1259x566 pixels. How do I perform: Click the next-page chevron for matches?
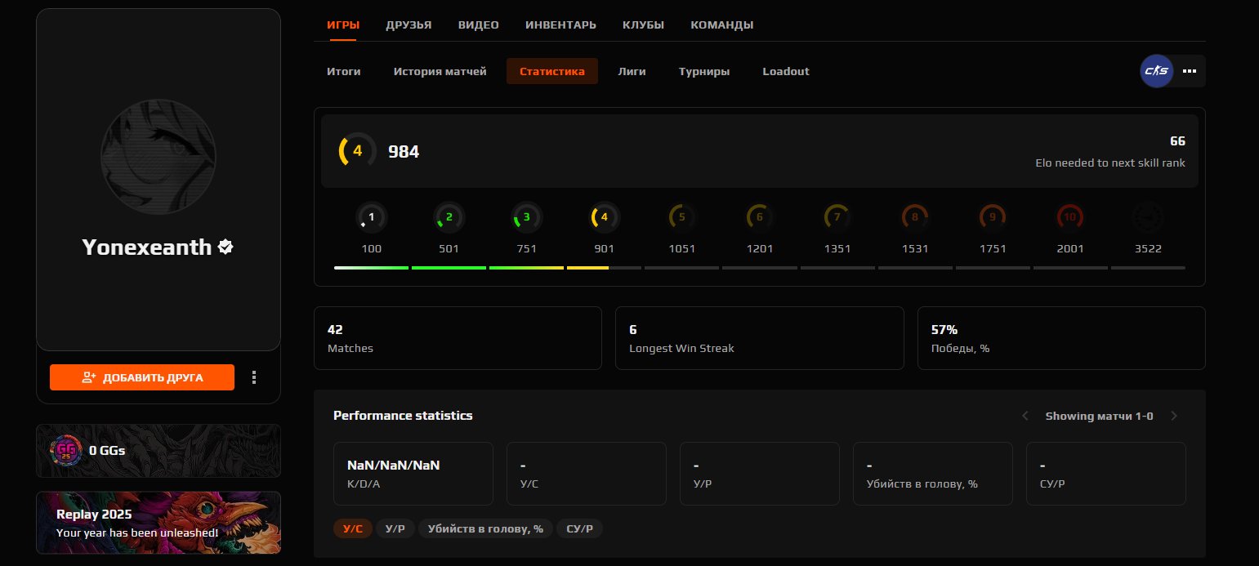[1174, 416]
